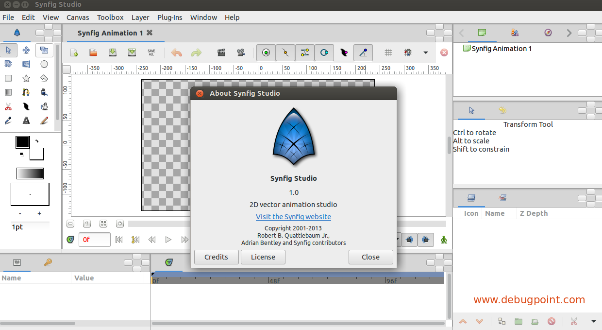The image size is (602, 330).
Task: Select the Width tool
Action: pyautogui.click(x=26, y=106)
